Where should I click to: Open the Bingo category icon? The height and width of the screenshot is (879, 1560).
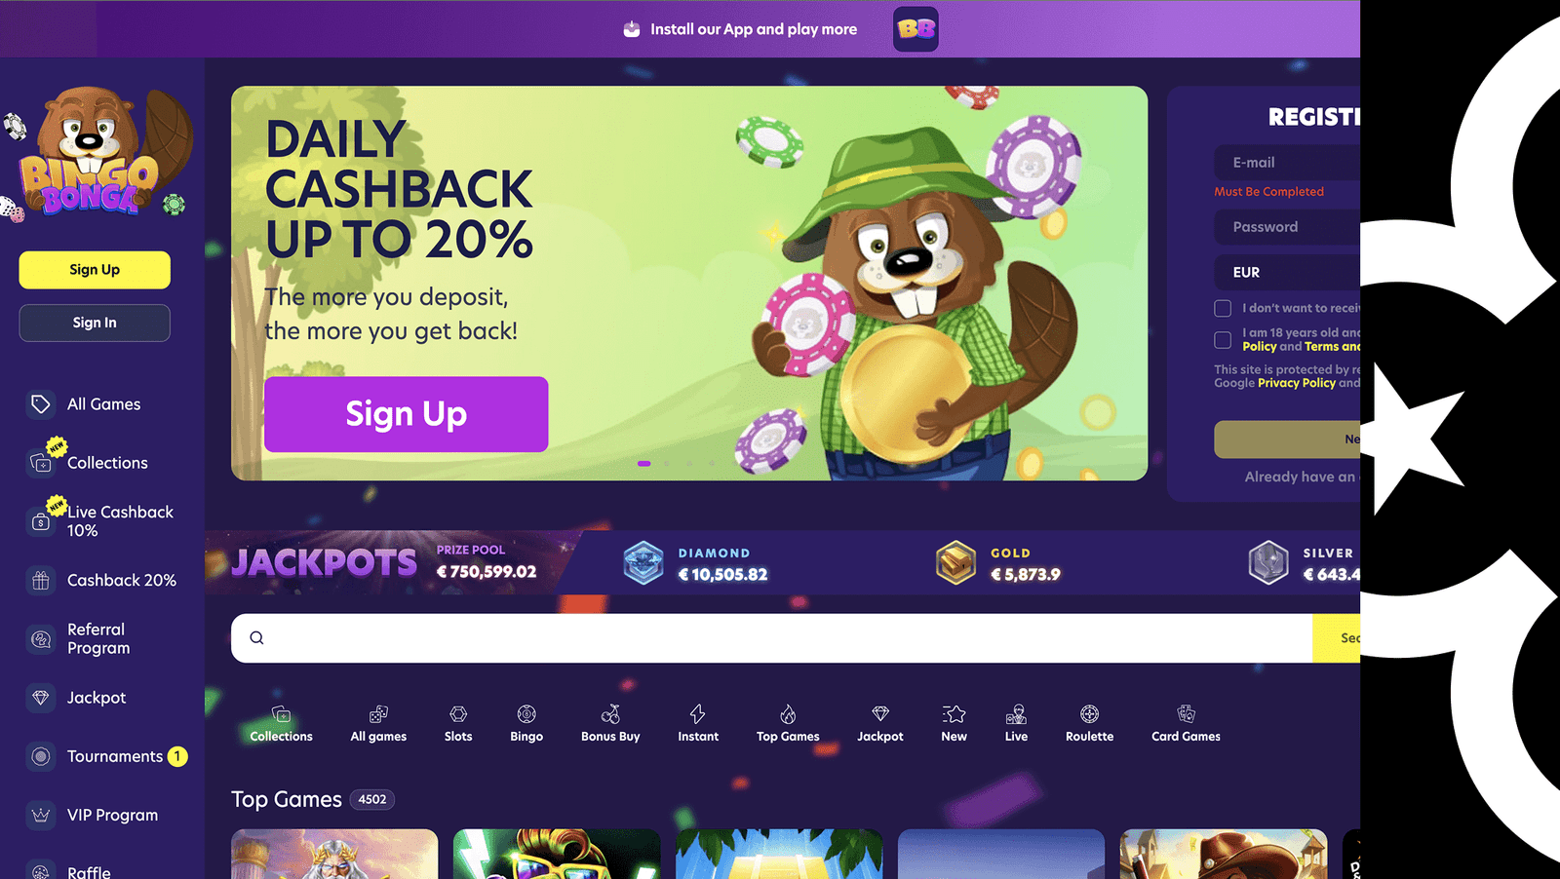click(526, 714)
